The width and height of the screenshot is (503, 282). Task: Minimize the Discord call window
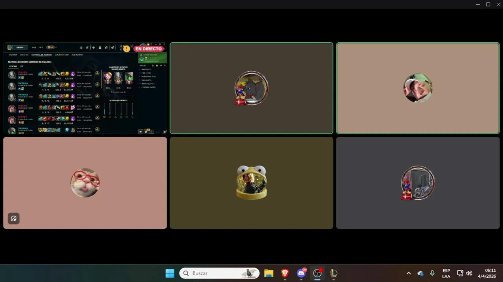[x=478, y=4]
